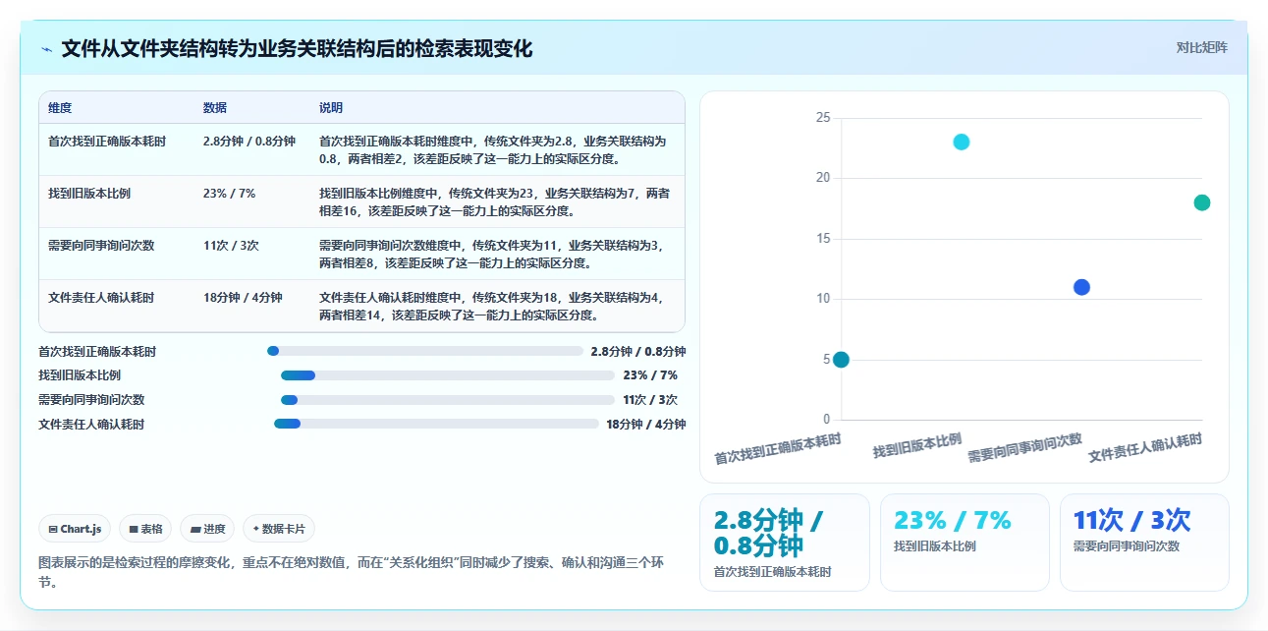Click the footnote paragraph starting 图表展示的是
The height and width of the screenshot is (631, 1268).
point(352,572)
